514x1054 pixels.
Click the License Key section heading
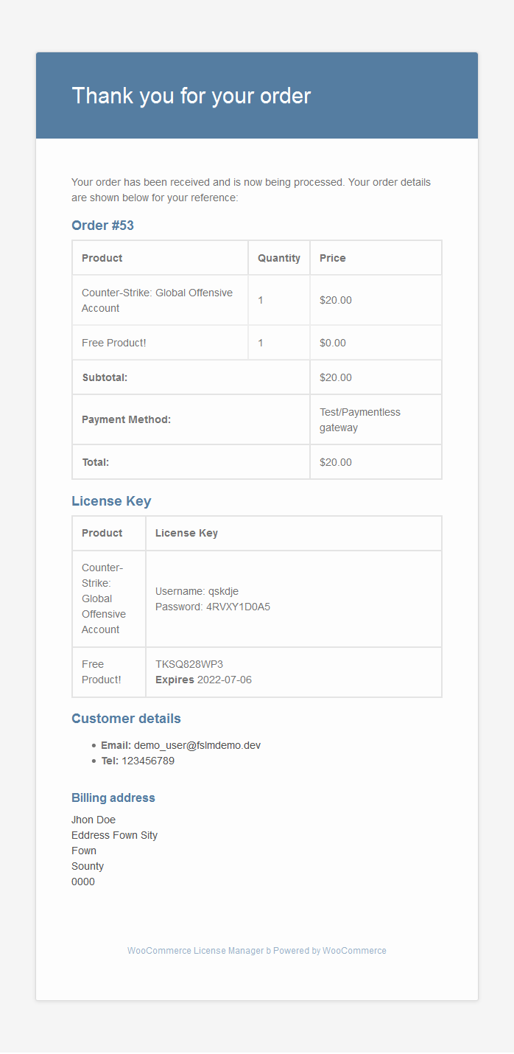tap(111, 501)
